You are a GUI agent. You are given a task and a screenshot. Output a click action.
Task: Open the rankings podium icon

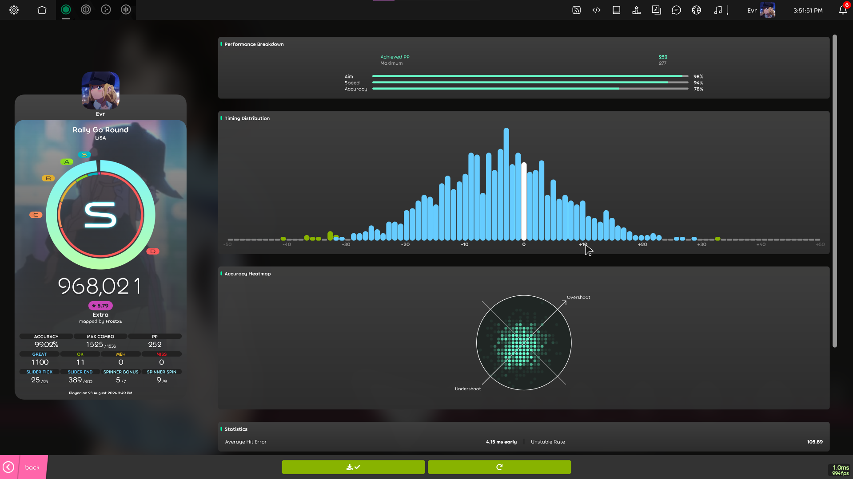[636, 10]
